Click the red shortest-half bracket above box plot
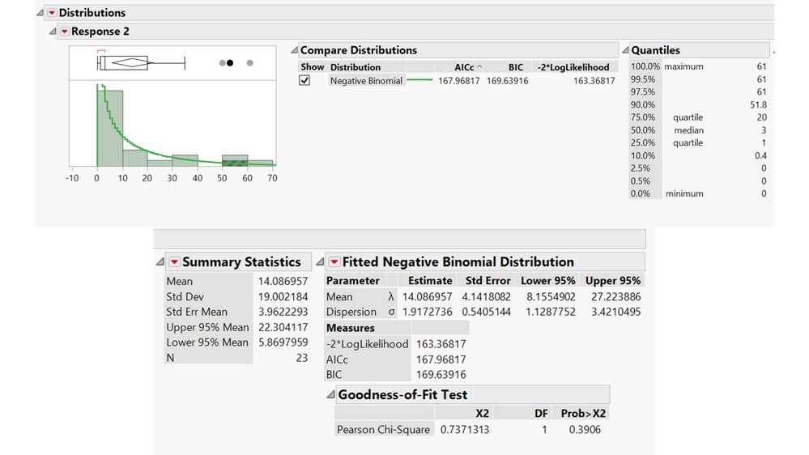Viewport: 809px width, 455px height. [x=101, y=52]
